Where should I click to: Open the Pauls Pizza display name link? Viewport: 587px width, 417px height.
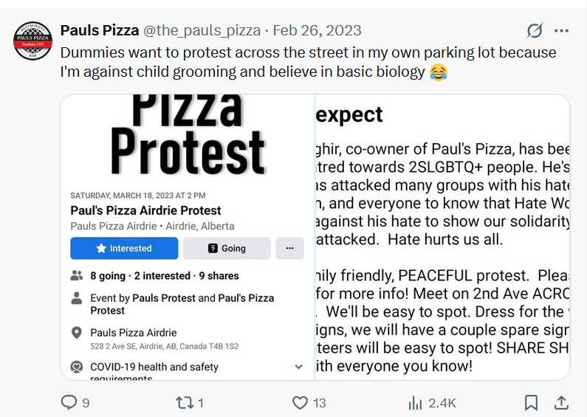click(100, 30)
